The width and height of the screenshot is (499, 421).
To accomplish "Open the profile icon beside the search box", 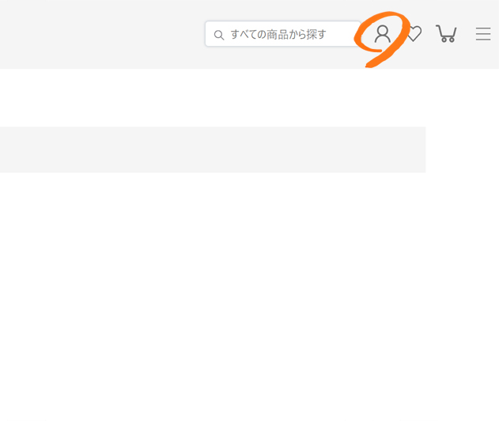I will point(382,34).
